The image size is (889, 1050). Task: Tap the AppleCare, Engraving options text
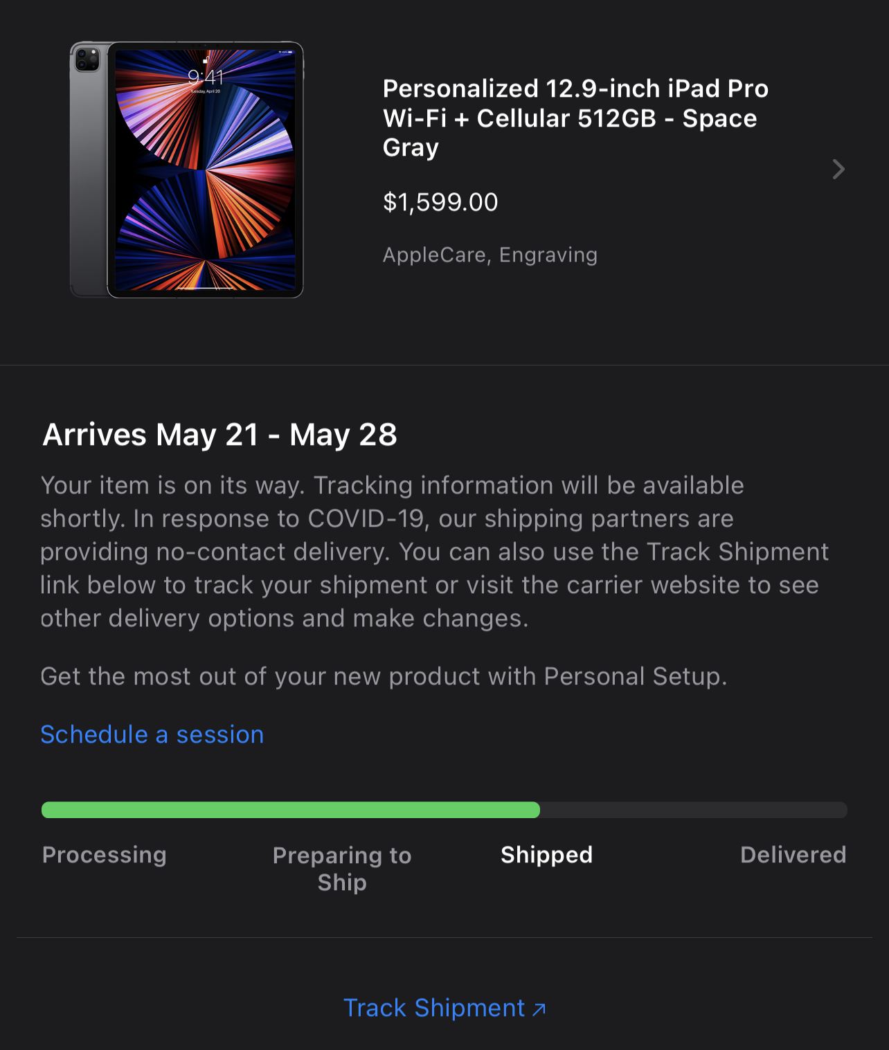[490, 255]
